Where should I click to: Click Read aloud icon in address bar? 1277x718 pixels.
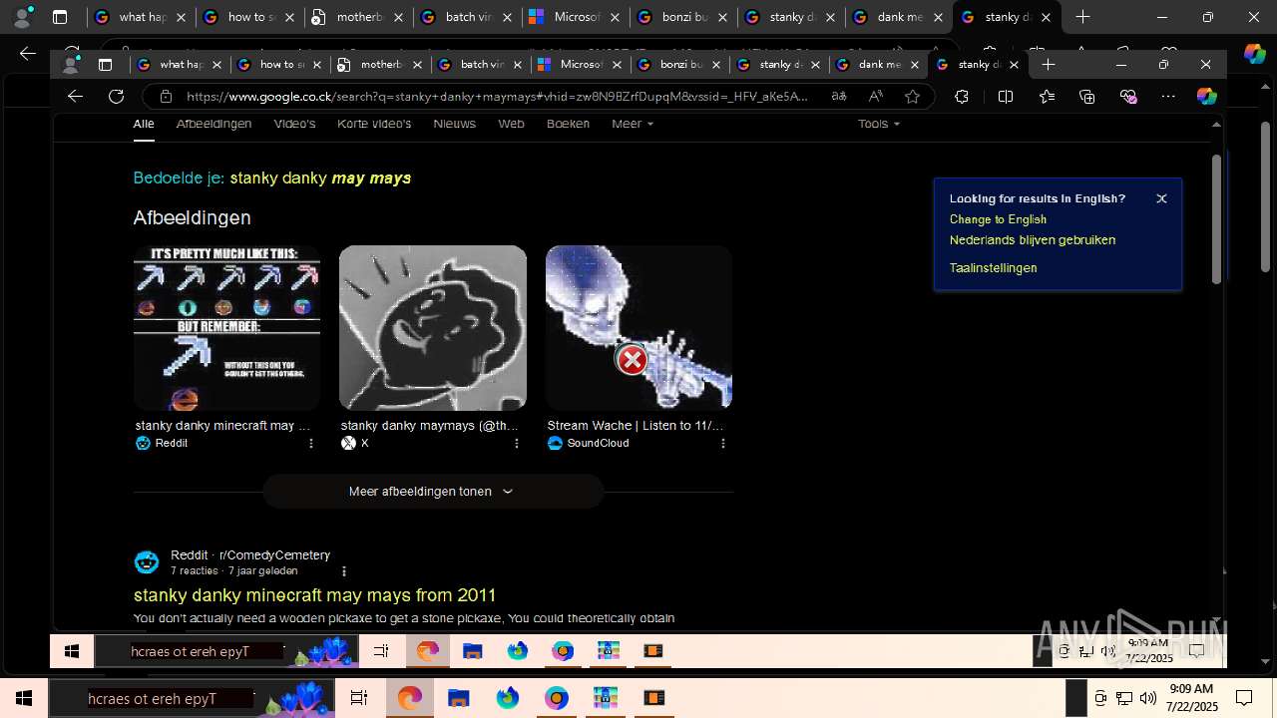875,96
